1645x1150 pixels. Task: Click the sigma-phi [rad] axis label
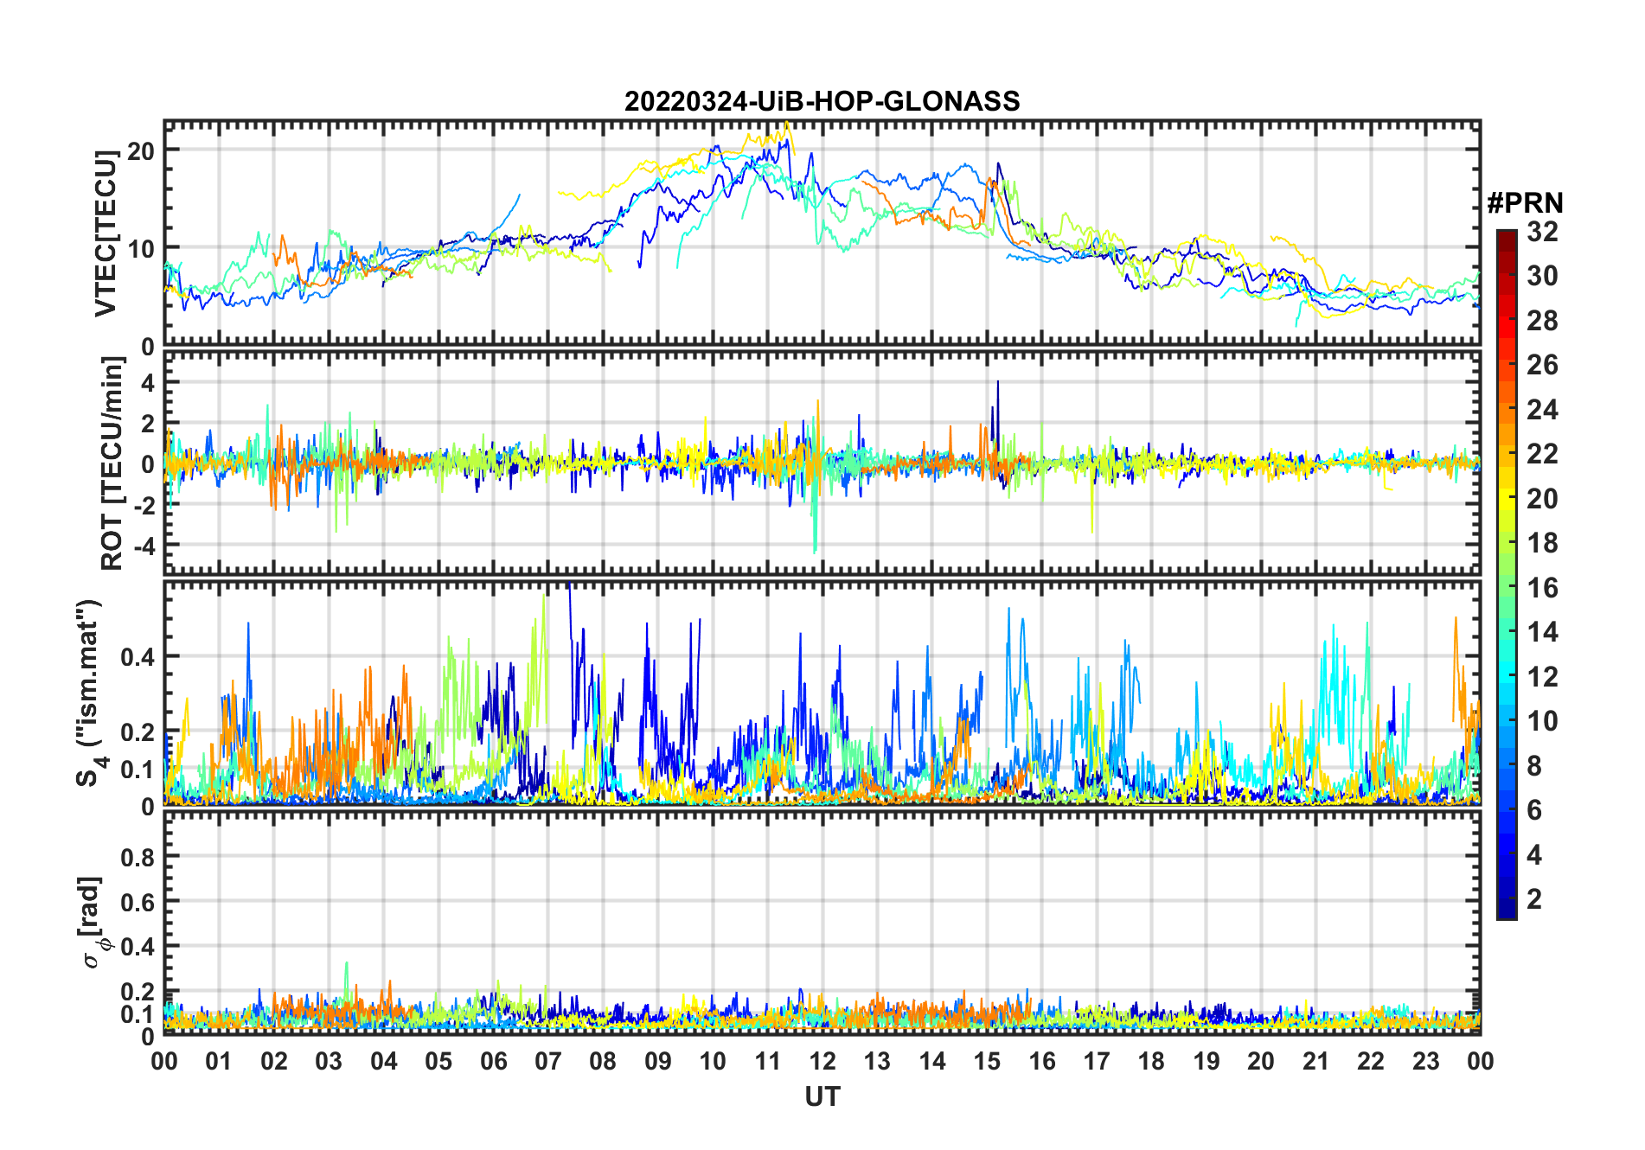(x=93, y=922)
